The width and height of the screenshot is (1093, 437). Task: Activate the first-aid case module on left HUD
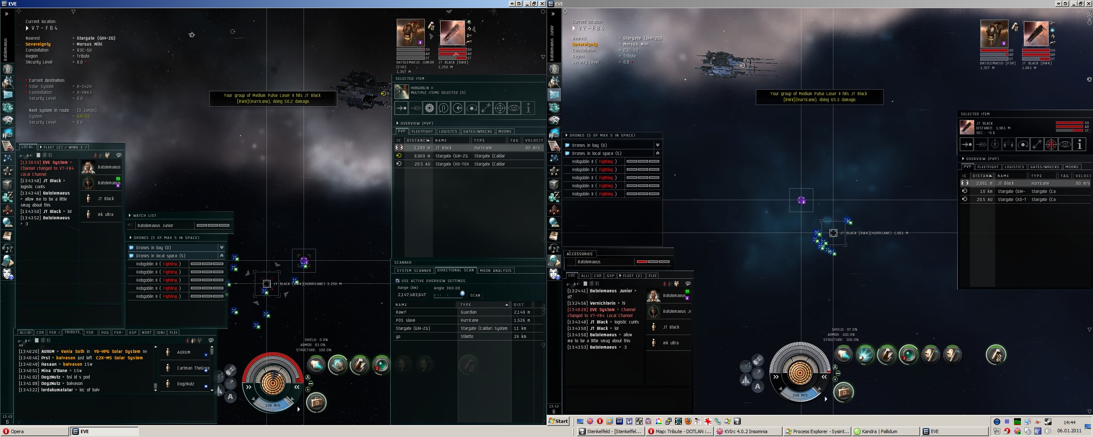click(x=316, y=402)
